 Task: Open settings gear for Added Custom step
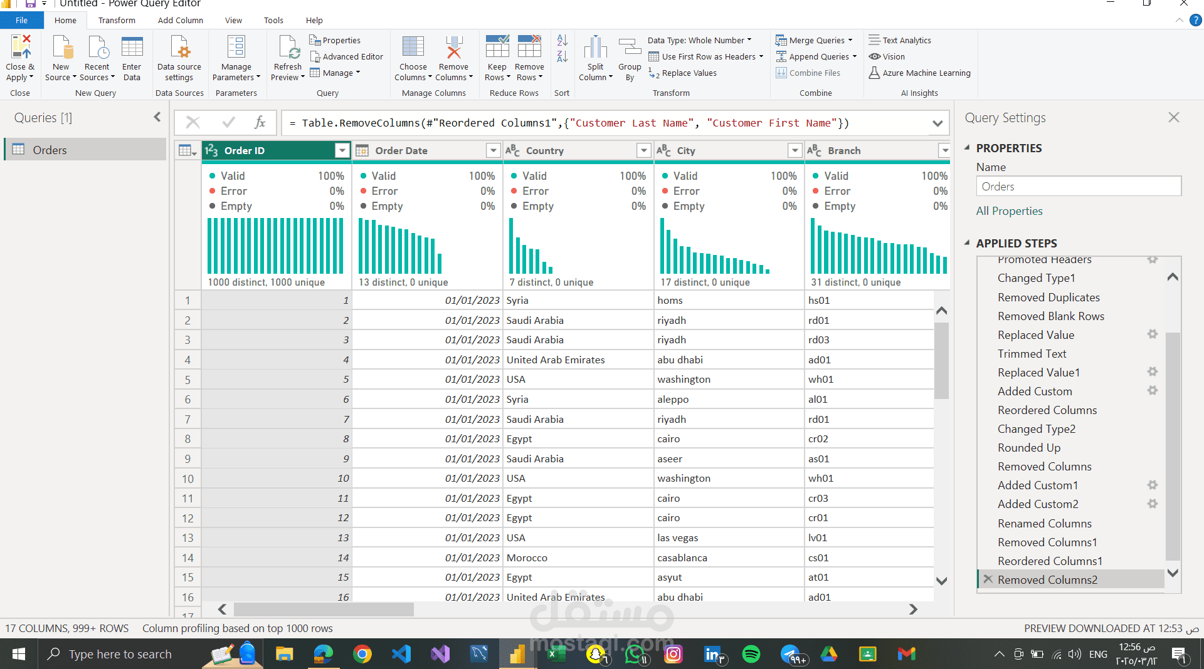point(1152,391)
